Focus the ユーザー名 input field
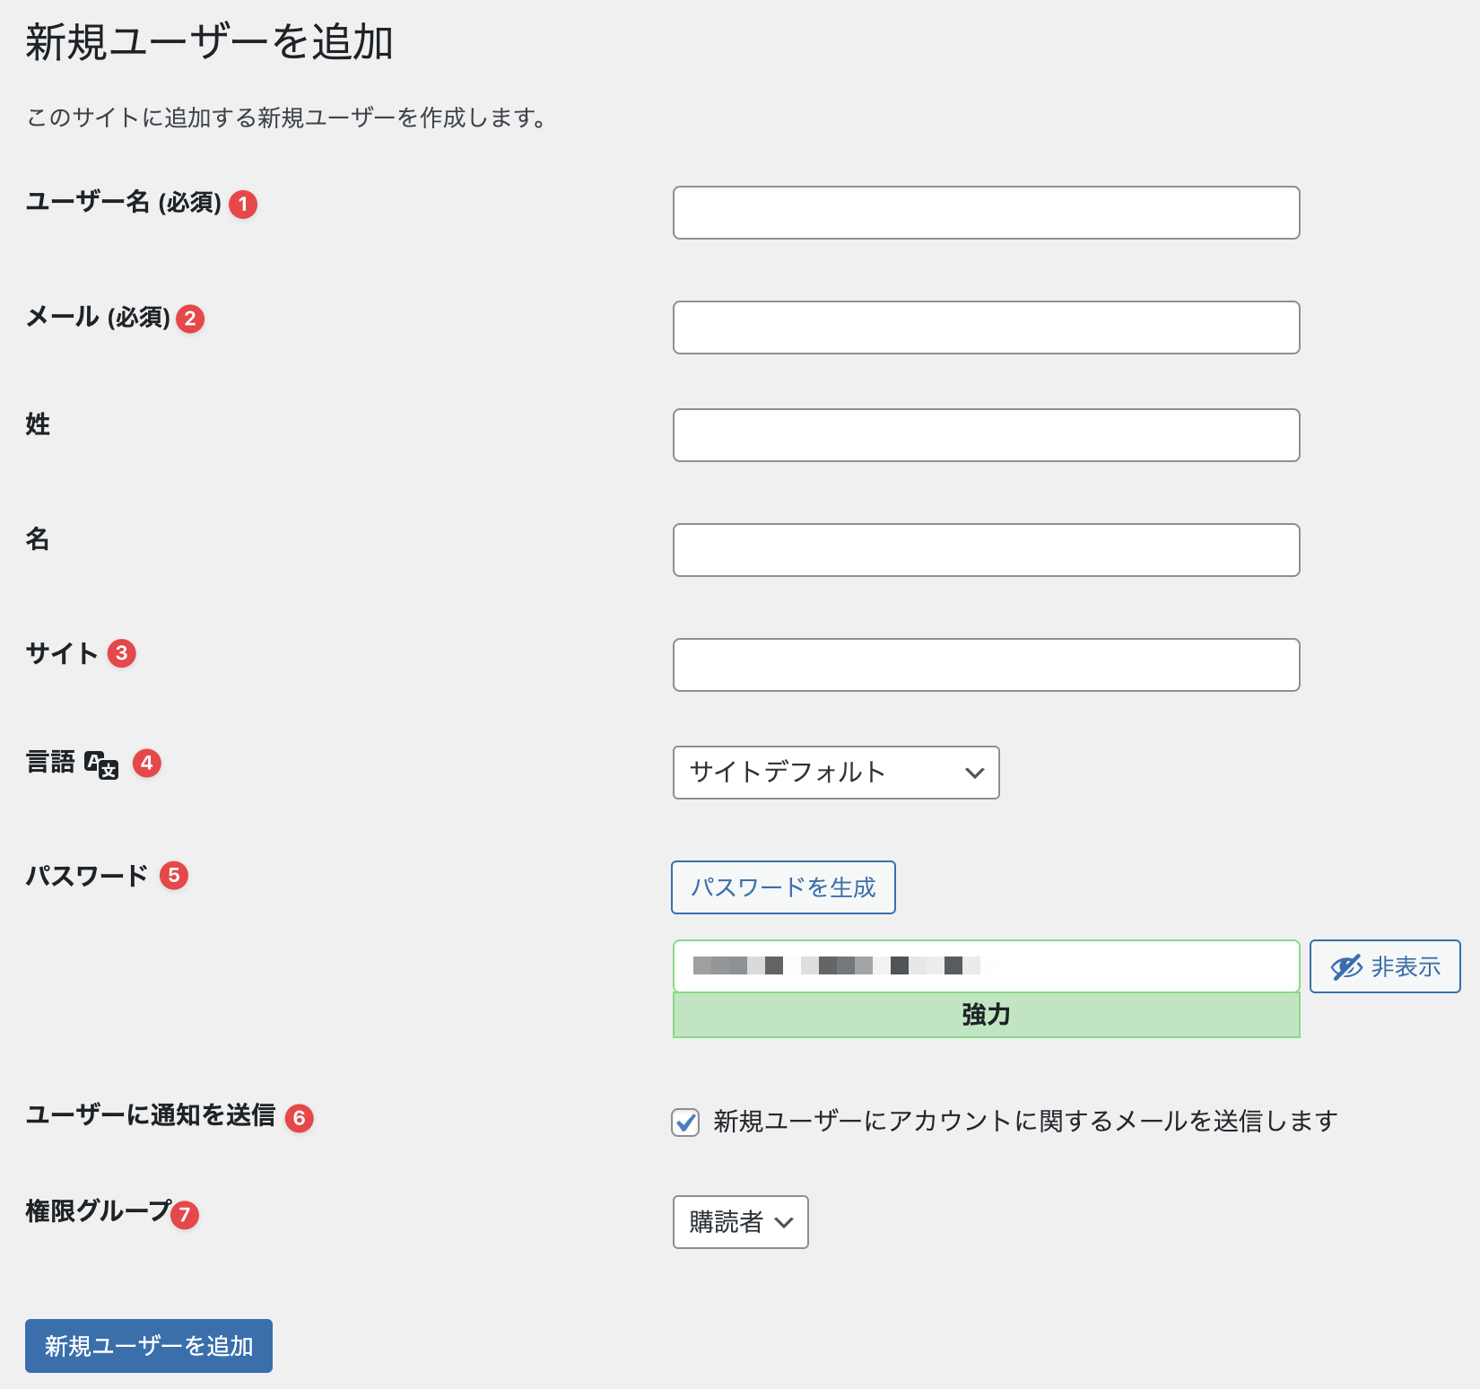The image size is (1480, 1389). pos(986,213)
